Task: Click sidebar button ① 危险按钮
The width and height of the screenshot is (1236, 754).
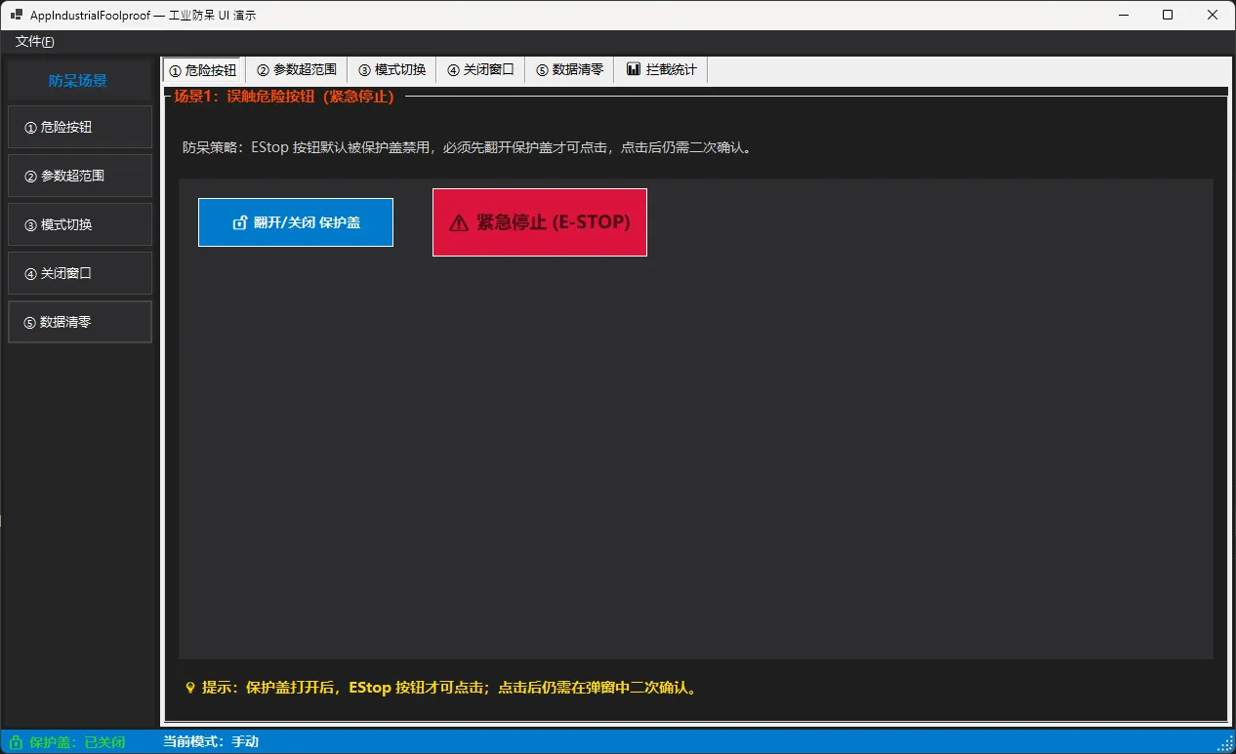Action: point(80,127)
